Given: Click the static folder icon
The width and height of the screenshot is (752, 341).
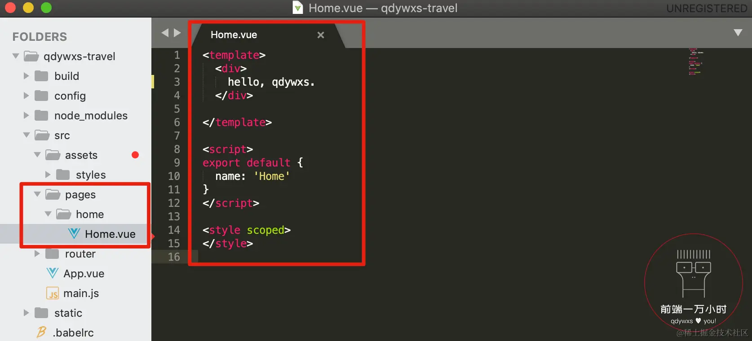Looking at the screenshot, I should pyautogui.click(x=41, y=313).
